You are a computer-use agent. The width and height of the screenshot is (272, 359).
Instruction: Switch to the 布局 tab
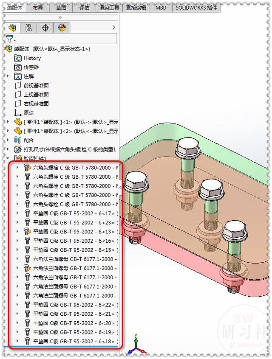point(37,8)
